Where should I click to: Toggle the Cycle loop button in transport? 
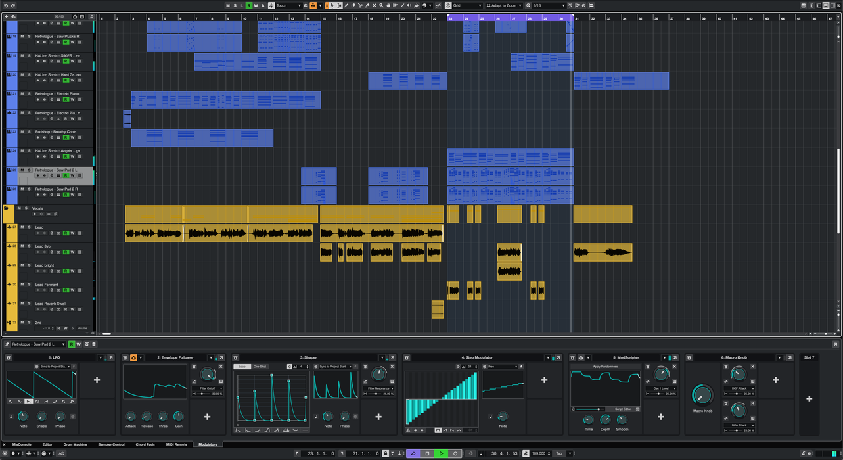[413, 453]
